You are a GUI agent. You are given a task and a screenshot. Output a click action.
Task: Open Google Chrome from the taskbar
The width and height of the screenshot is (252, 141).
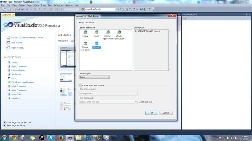coord(14,138)
